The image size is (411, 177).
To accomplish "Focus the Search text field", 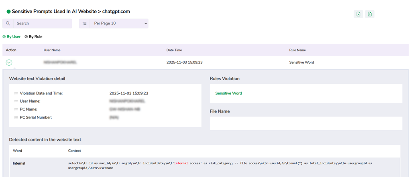I will (42, 24).
